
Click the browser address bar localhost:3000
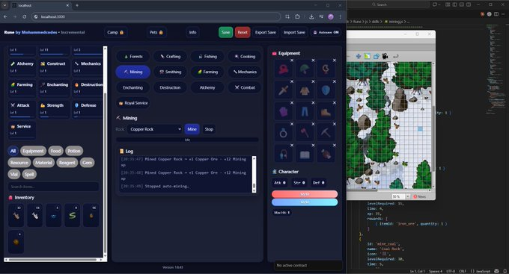[x=156, y=16]
